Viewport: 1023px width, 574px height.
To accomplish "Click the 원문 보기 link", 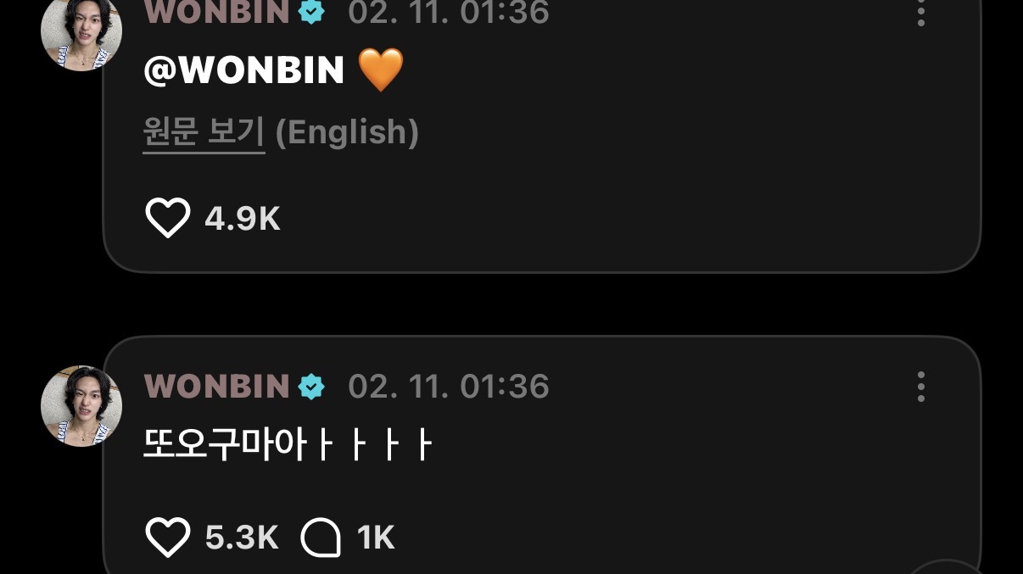I will click(204, 132).
